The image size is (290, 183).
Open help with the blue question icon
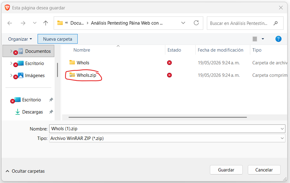pyautogui.click(x=278, y=39)
